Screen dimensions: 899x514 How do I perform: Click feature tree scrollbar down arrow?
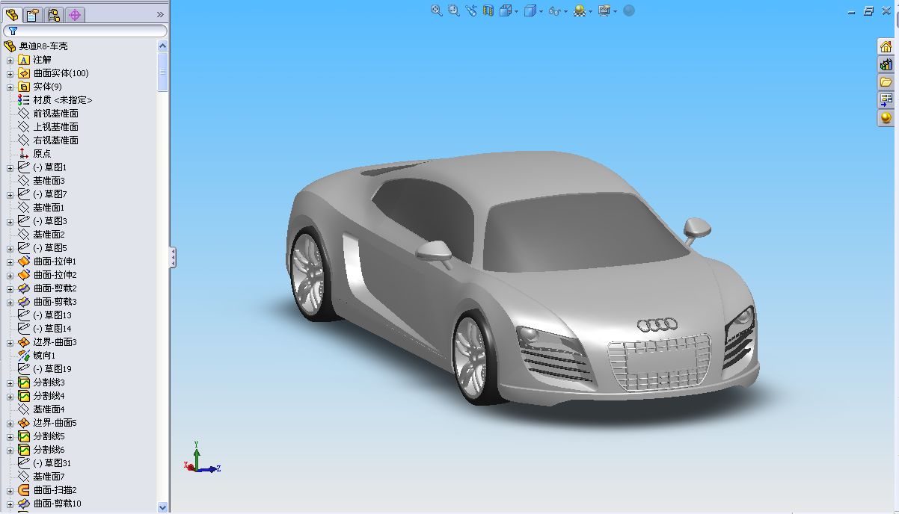[x=163, y=507]
